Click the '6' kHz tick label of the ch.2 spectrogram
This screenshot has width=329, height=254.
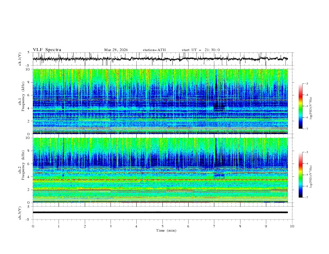click(x=29, y=164)
